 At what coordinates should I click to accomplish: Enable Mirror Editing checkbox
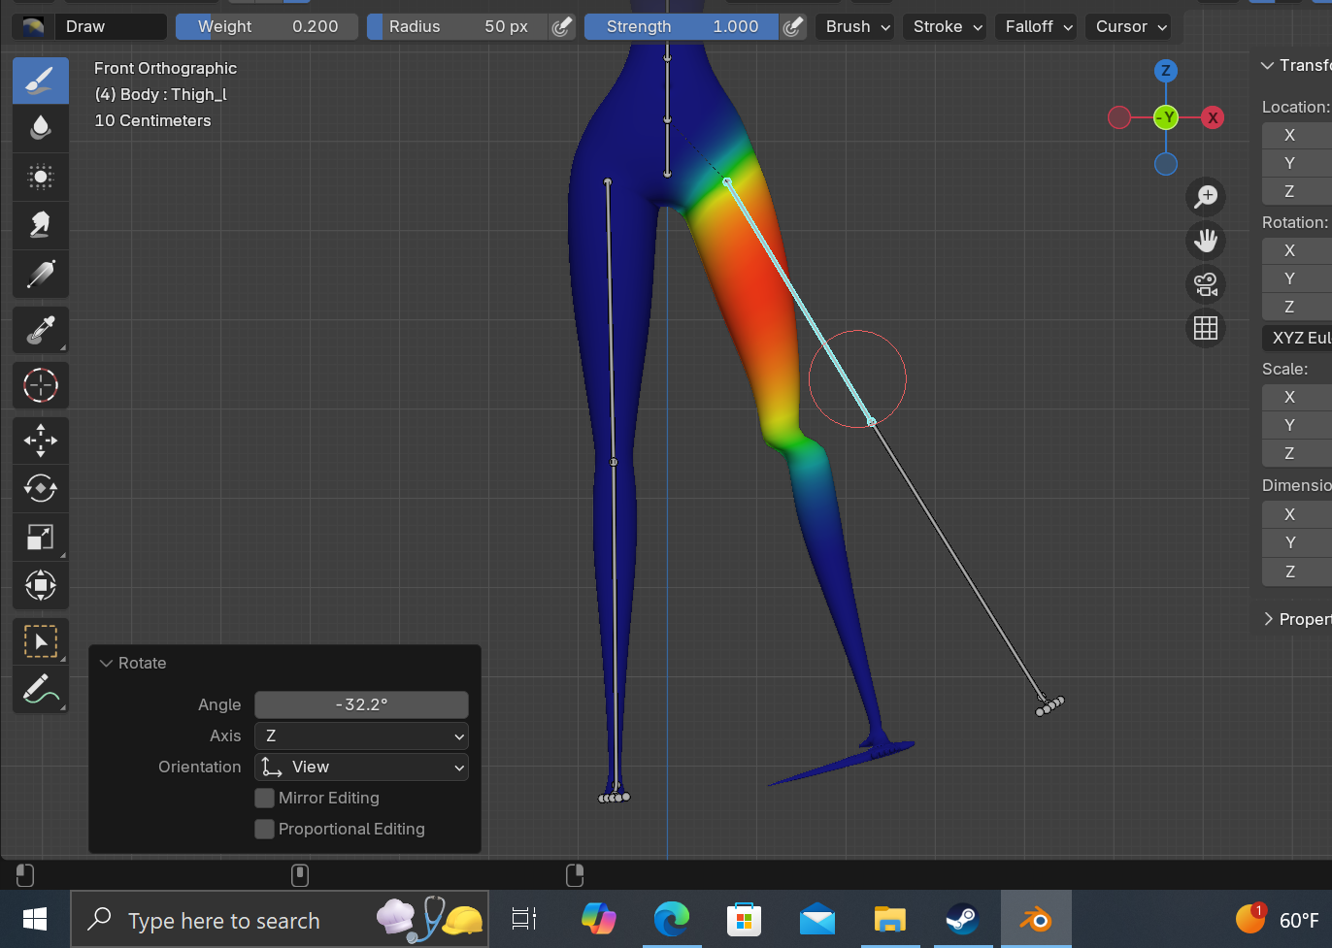click(264, 798)
